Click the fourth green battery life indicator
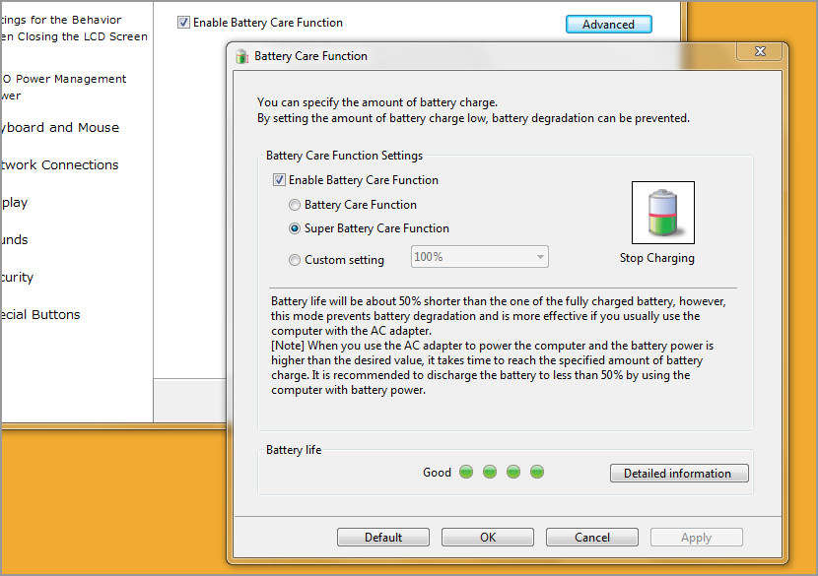The image size is (818, 576). [536, 472]
